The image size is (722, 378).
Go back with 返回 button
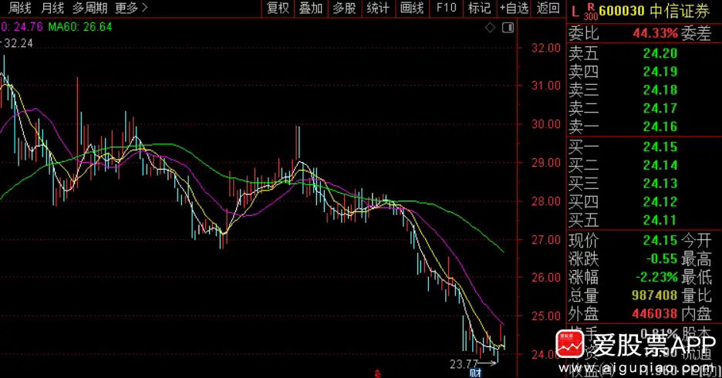pos(548,8)
